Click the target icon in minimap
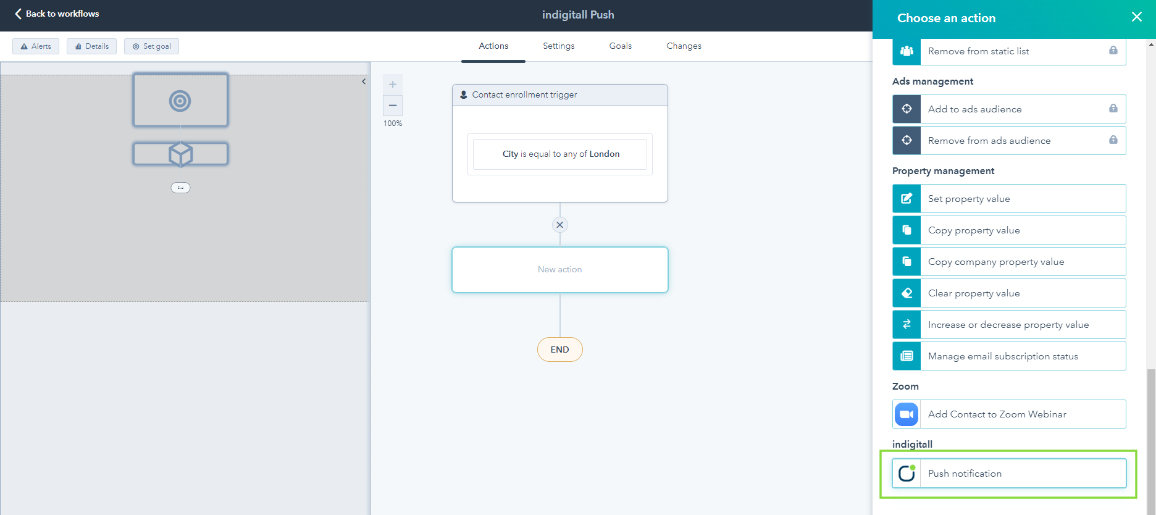The height and width of the screenshot is (515, 1156). (180, 101)
